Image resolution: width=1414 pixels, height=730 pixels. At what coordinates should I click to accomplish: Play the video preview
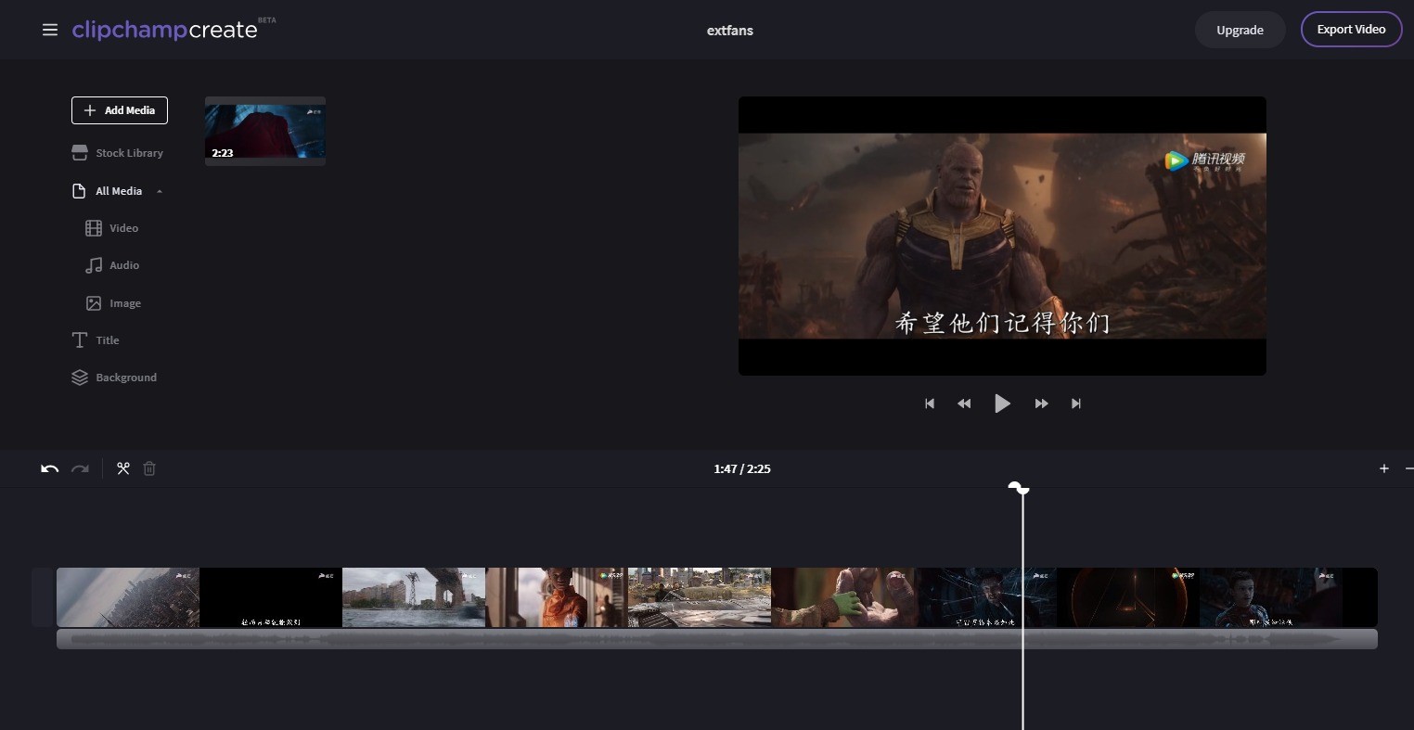pyautogui.click(x=1002, y=403)
